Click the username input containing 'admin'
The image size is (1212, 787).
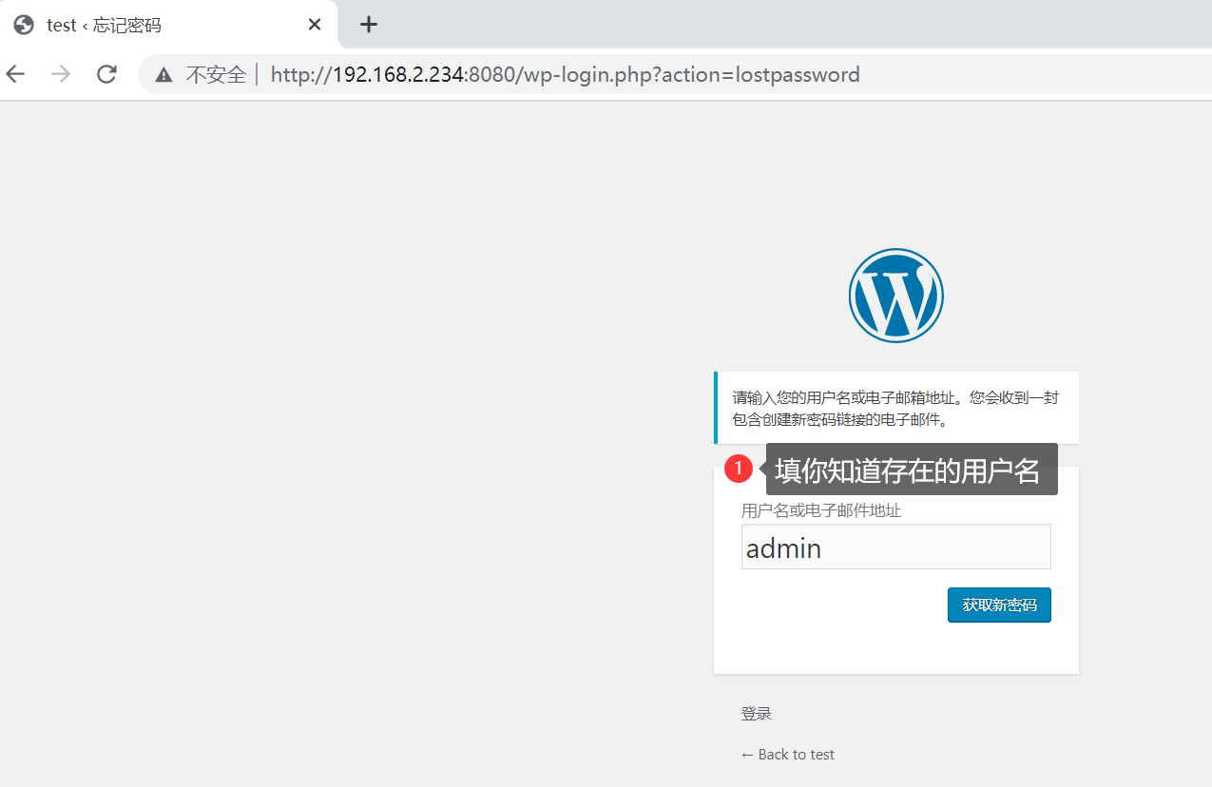click(x=895, y=547)
